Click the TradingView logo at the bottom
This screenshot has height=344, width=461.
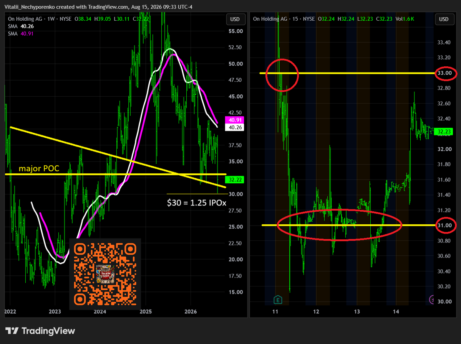(40, 331)
